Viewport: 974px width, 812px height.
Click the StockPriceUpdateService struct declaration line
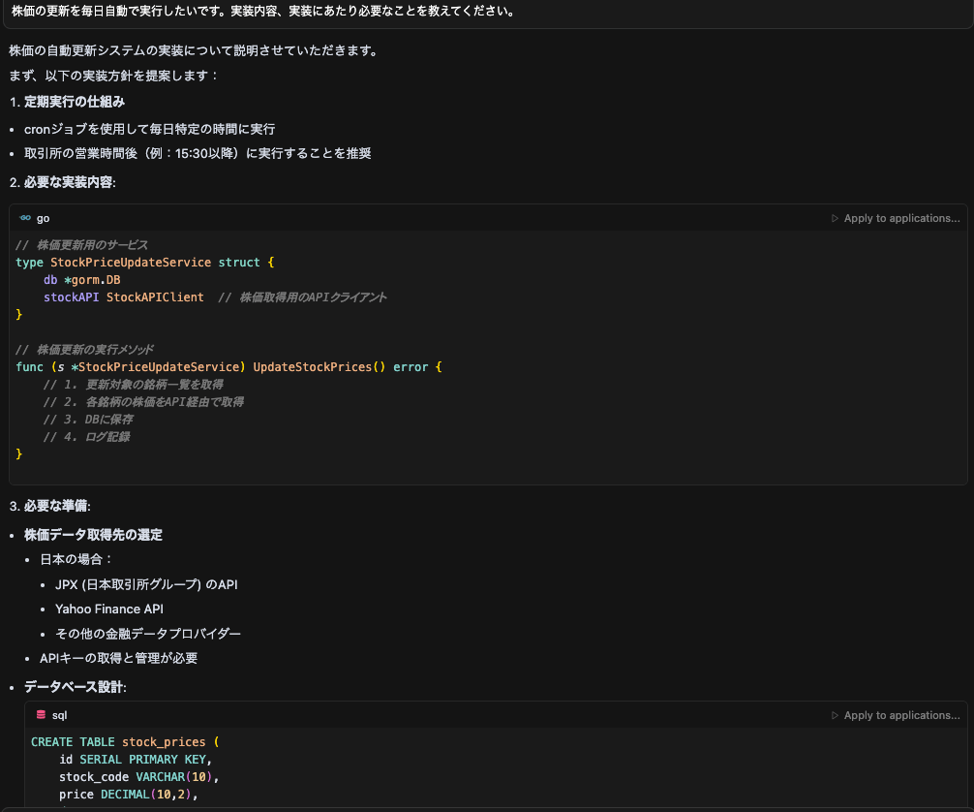tap(145, 263)
